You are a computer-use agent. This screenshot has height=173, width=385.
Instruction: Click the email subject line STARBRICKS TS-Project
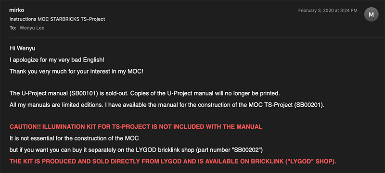(x=57, y=19)
